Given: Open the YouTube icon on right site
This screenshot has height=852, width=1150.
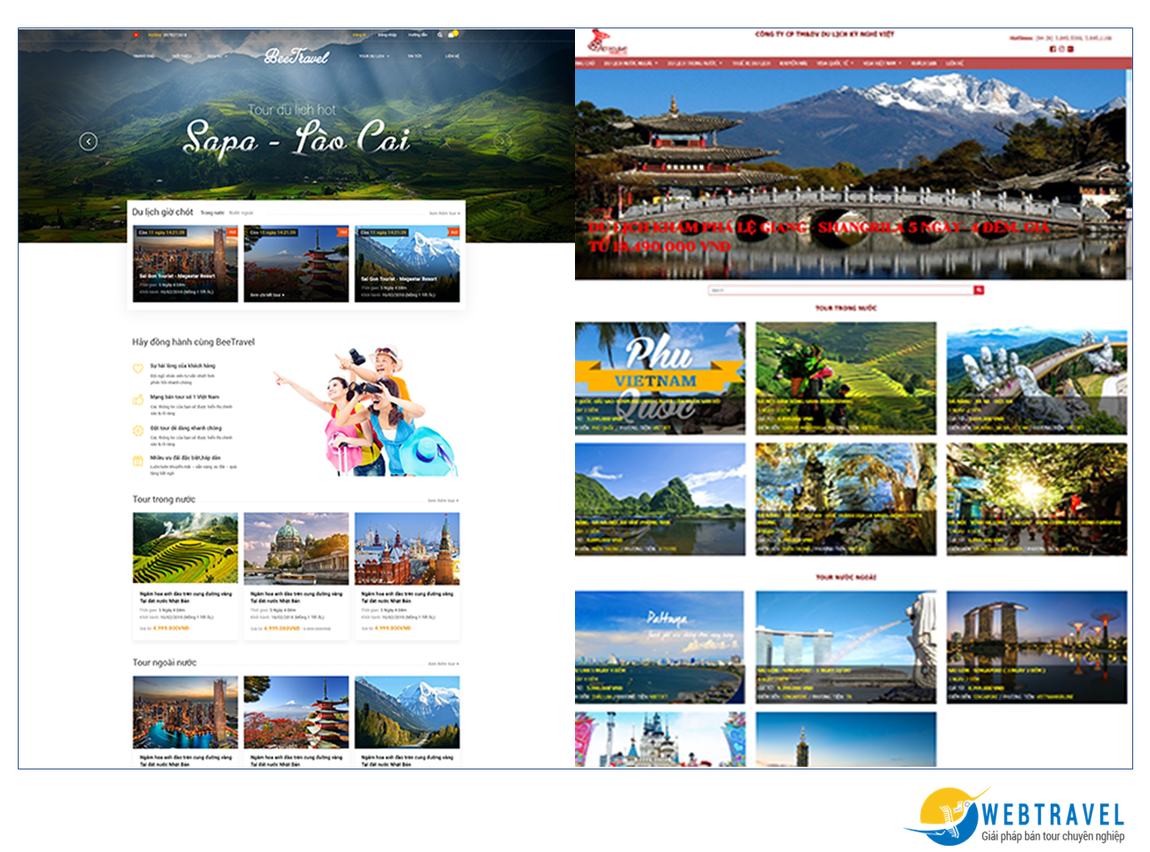Looking at the screenshot, I should [1070, 49].
